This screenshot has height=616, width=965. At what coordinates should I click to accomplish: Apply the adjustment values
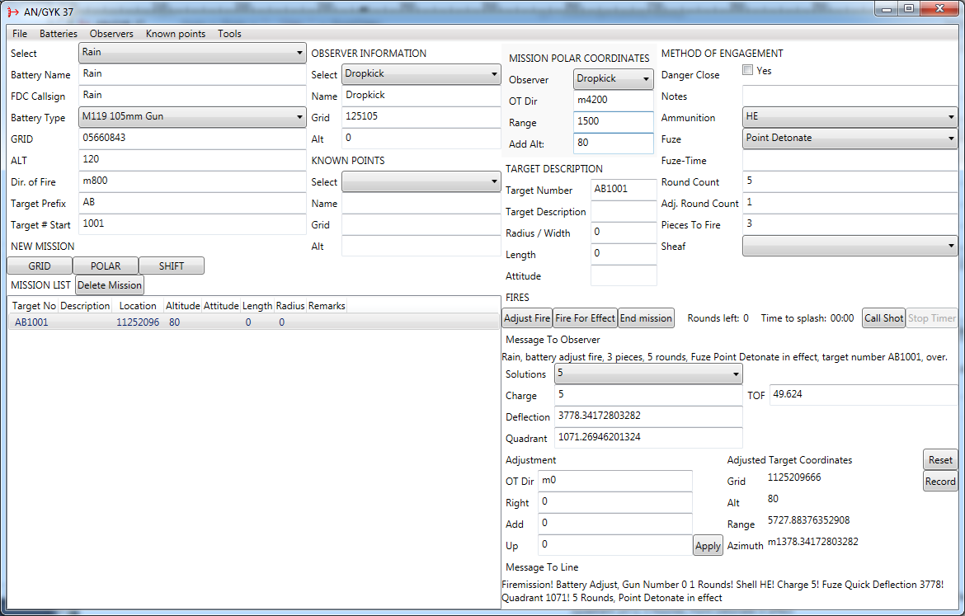pos(708,546)
